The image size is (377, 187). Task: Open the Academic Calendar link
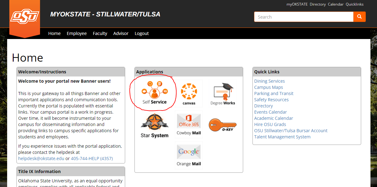pos(273,118)
